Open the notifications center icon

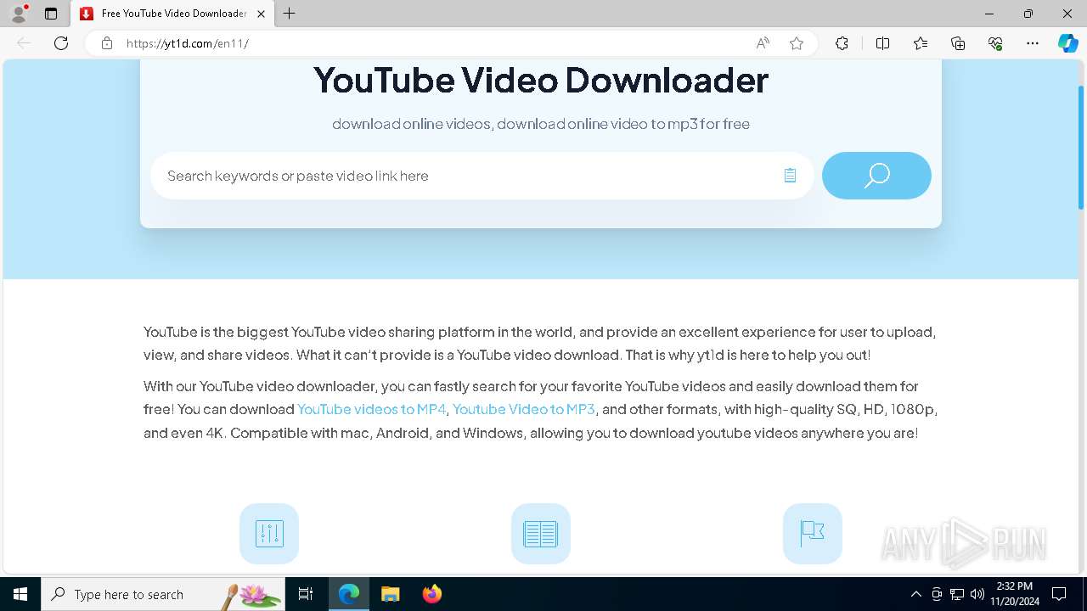point(1059,594)
